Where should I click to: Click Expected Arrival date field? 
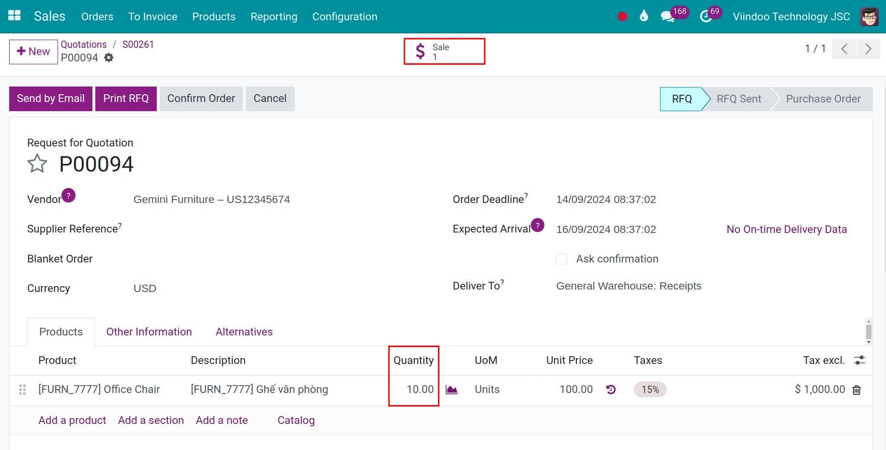point(606,229)
